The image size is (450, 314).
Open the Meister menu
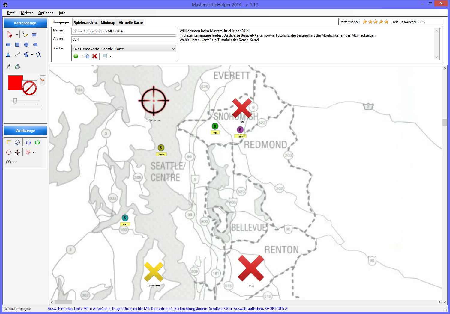(27, 13)
